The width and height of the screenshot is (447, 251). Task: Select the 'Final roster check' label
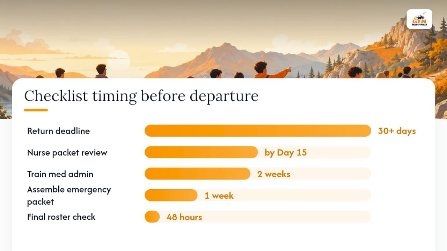[x=61, y=217]
